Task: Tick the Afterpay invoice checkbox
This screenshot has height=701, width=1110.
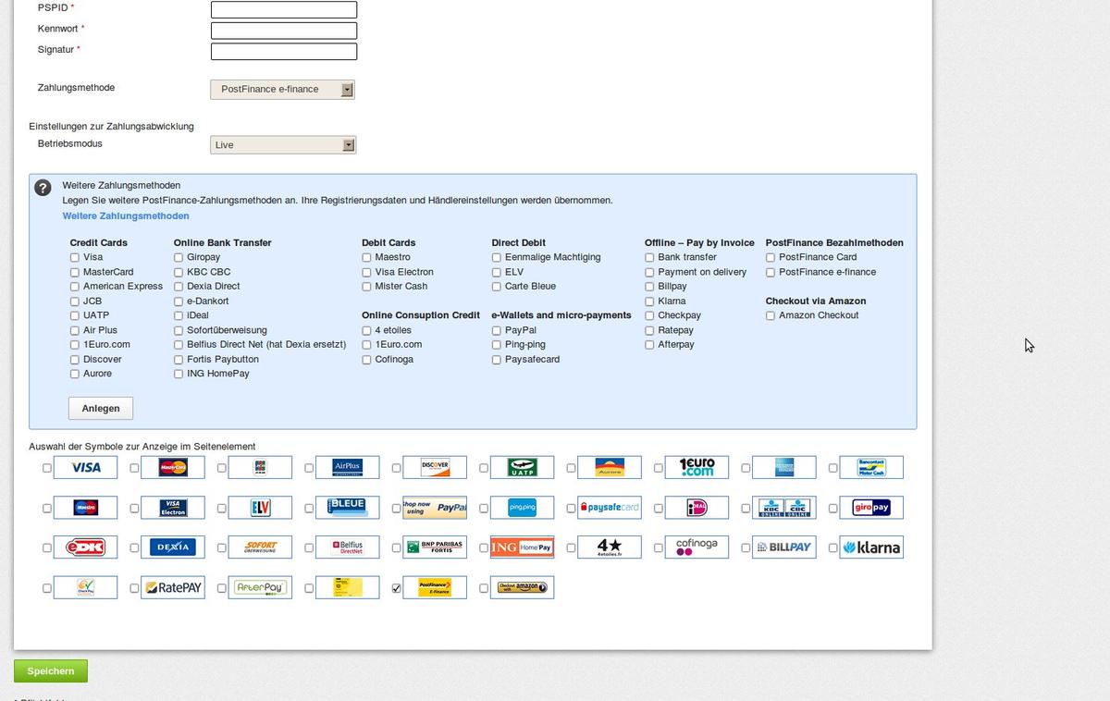Action: (649, 345)
